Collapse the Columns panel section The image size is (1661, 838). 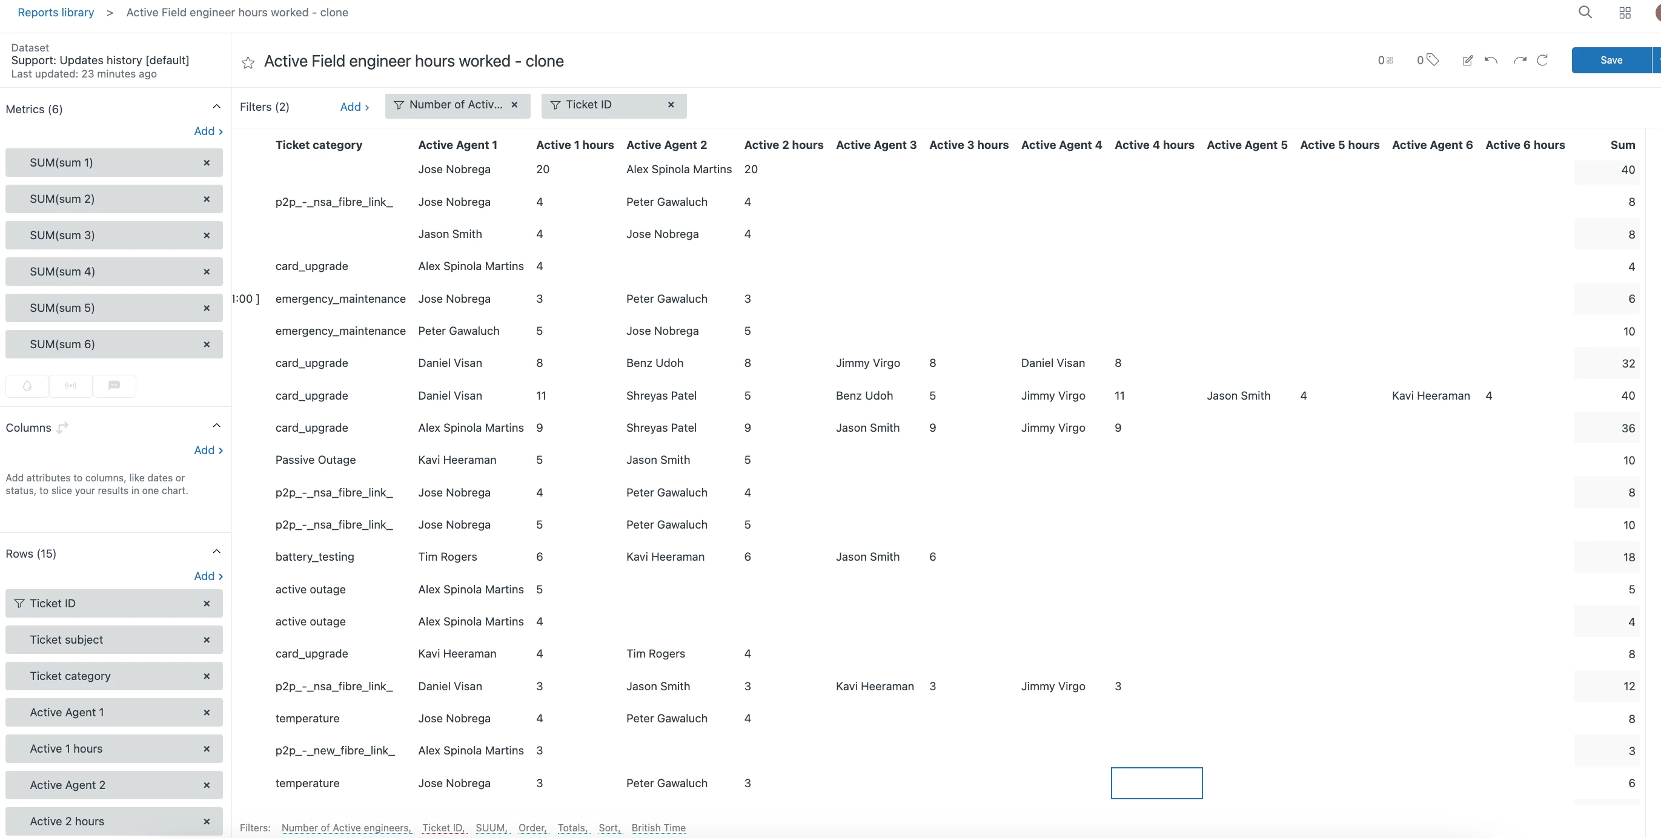click(217, 426)
